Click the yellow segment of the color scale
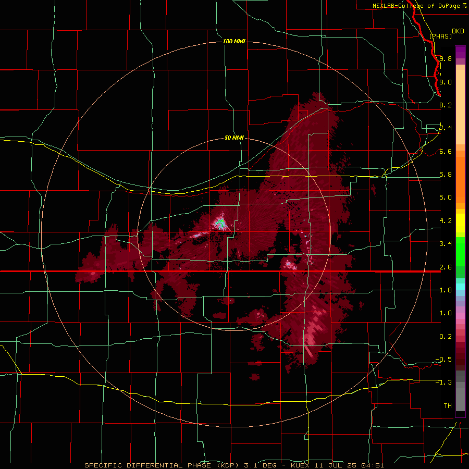 (x=460, y=223)
